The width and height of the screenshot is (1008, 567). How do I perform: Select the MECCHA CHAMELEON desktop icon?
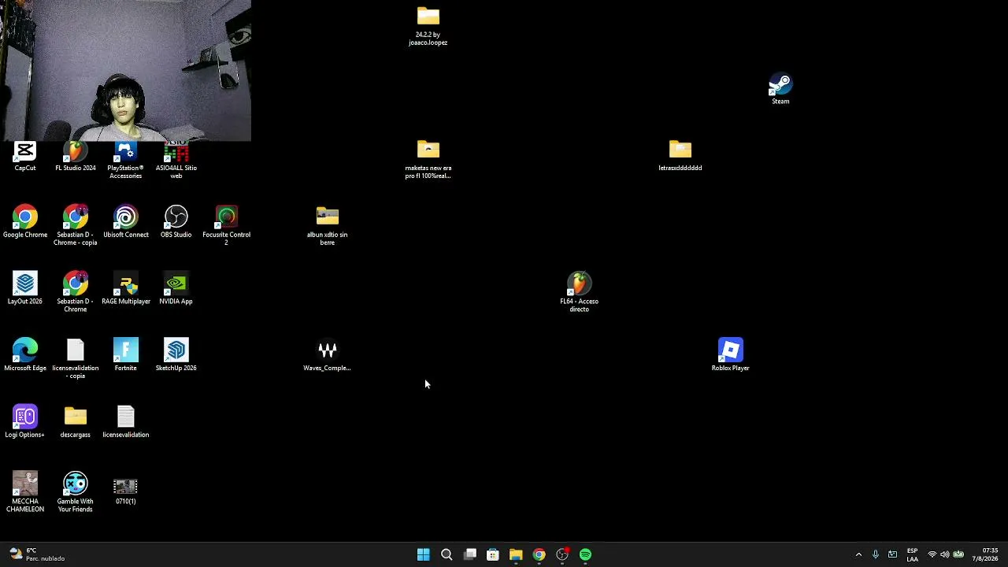tap(25, 493)
